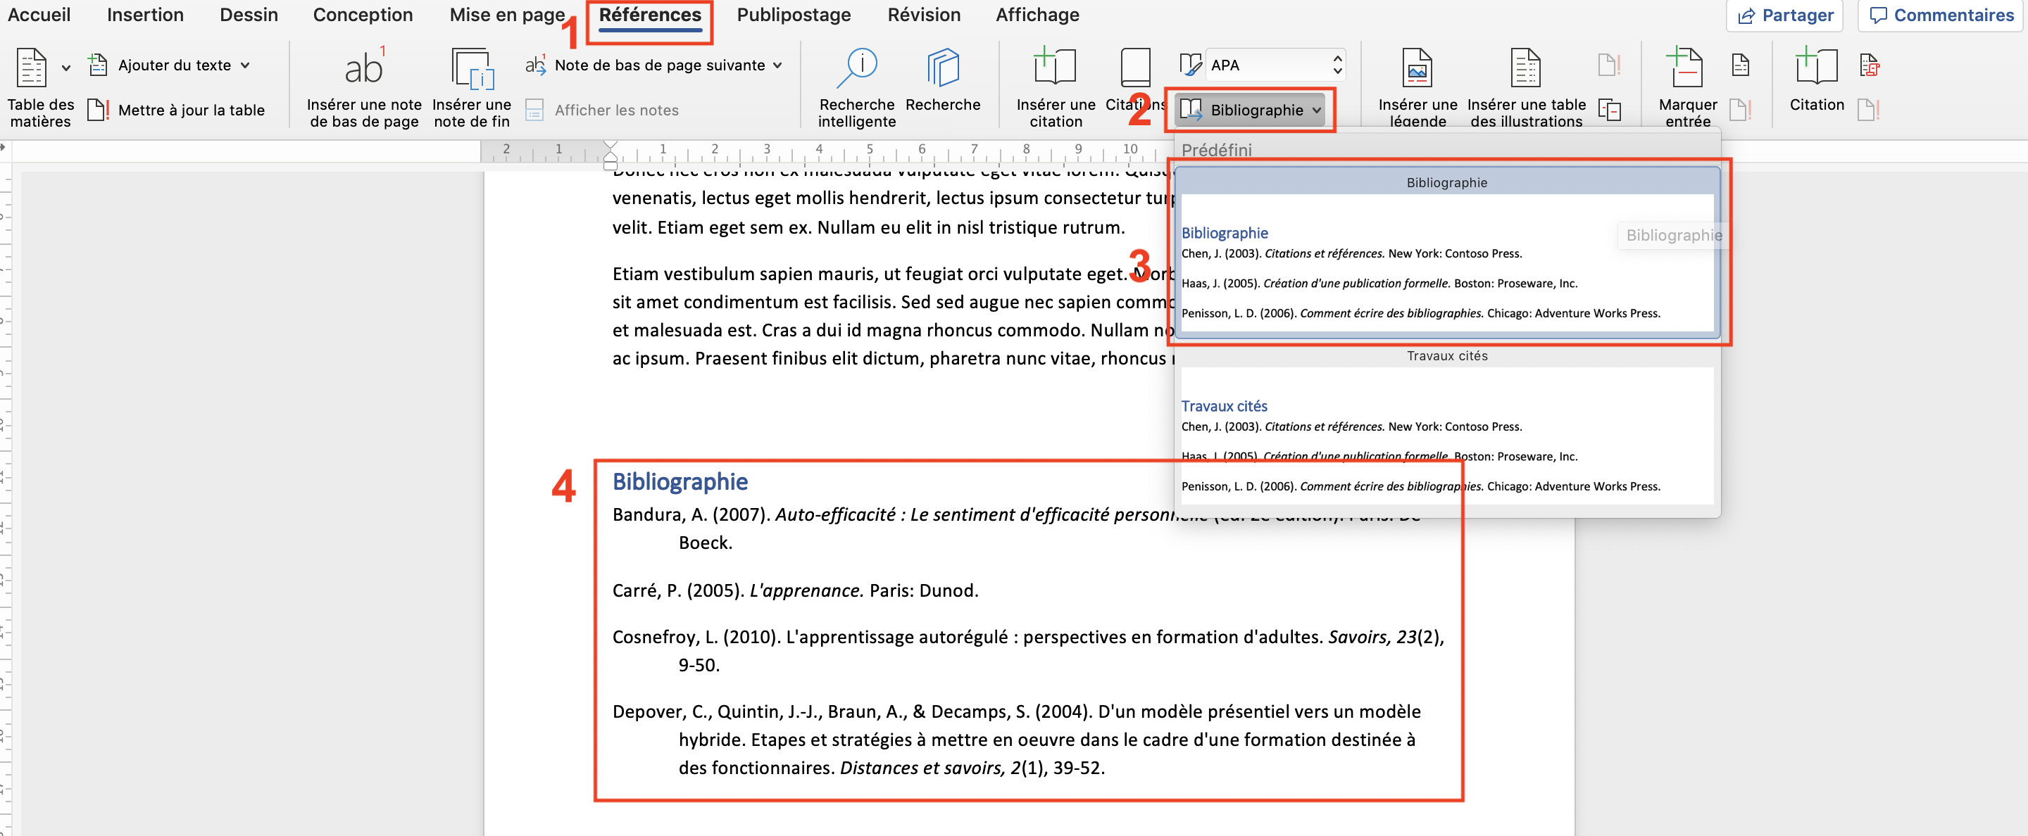Click Ajouter du texte

(x=168, y=65)
